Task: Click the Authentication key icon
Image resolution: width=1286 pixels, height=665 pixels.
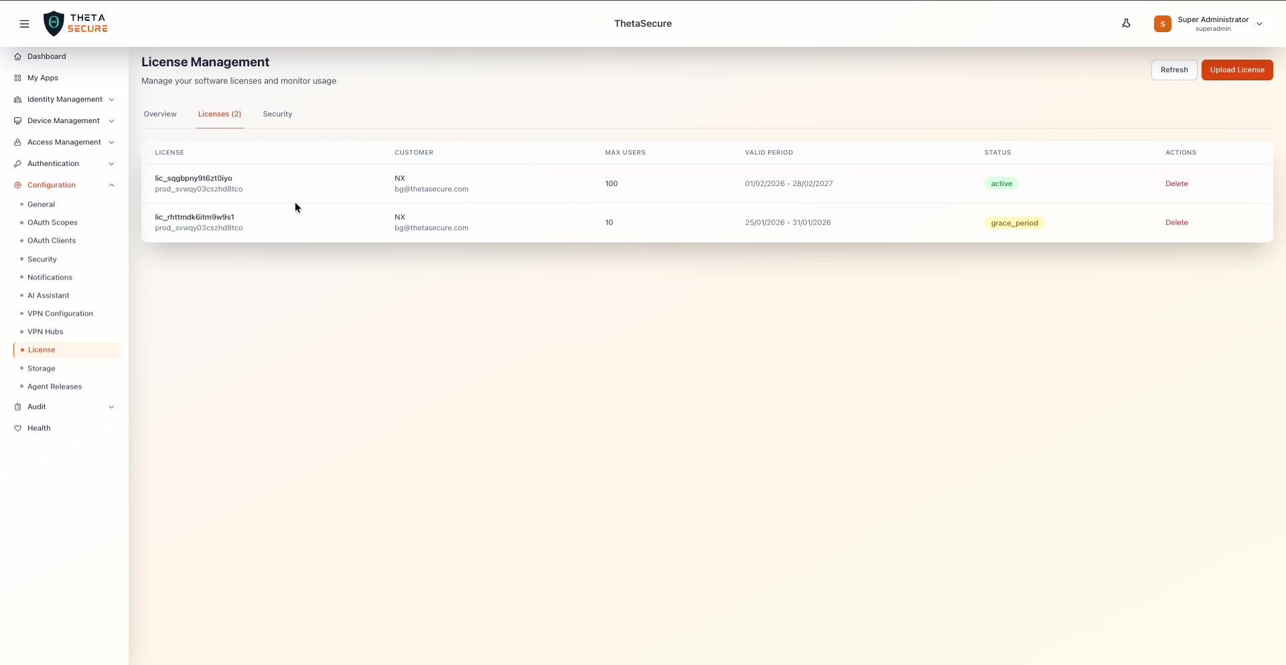Action: pos(17,163)
